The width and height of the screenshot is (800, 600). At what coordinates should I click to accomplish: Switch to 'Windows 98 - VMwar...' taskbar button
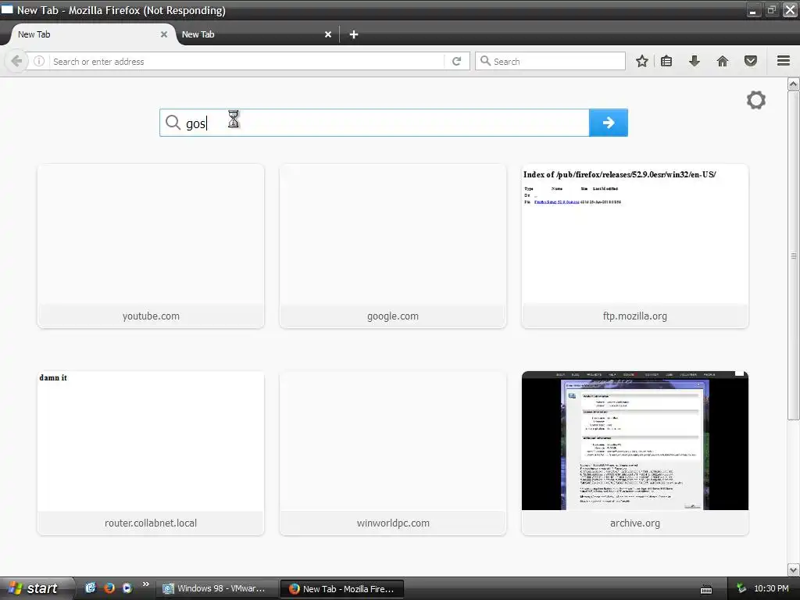click(216, 588)
